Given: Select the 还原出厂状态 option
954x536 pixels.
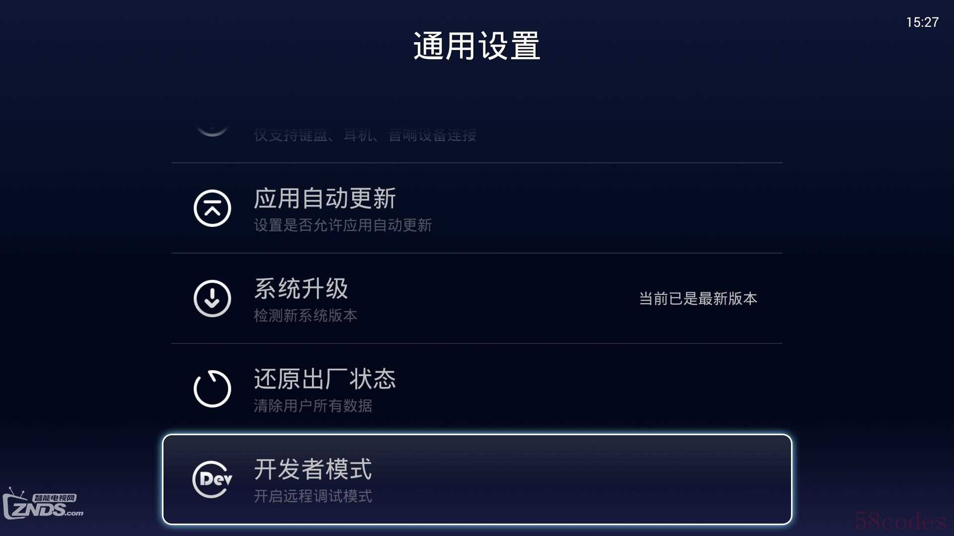Looking at the screenshot, I should (477, 389).
